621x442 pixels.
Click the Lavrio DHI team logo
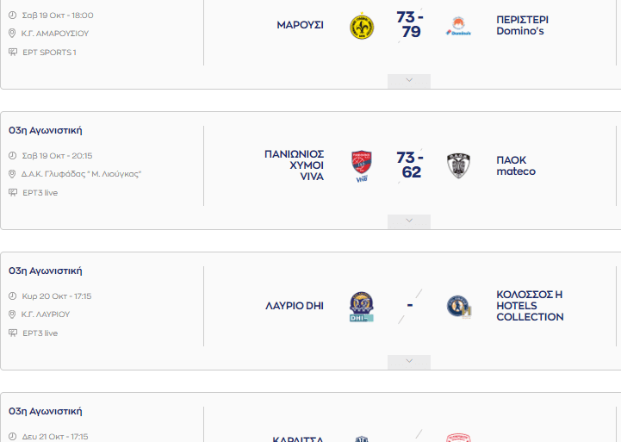tap(362, 307)
